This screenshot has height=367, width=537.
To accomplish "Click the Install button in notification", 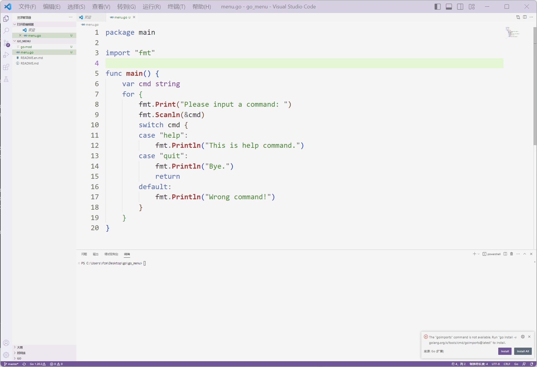I will (505, 351).
